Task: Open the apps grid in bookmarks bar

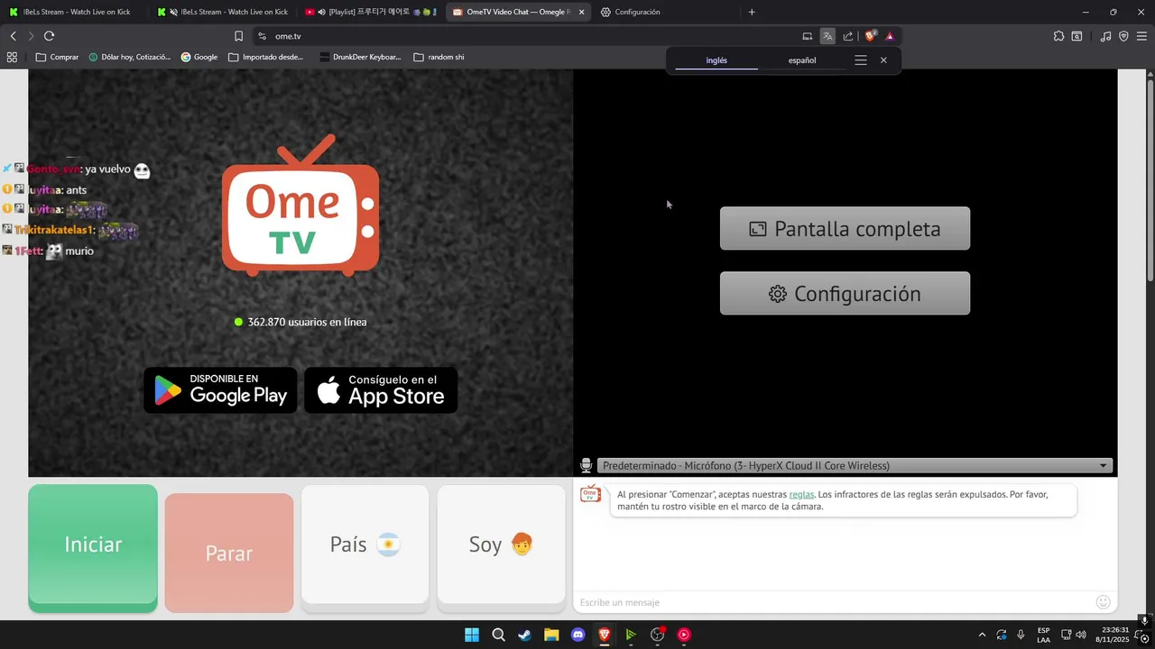Action: click(x=12, y=57)
